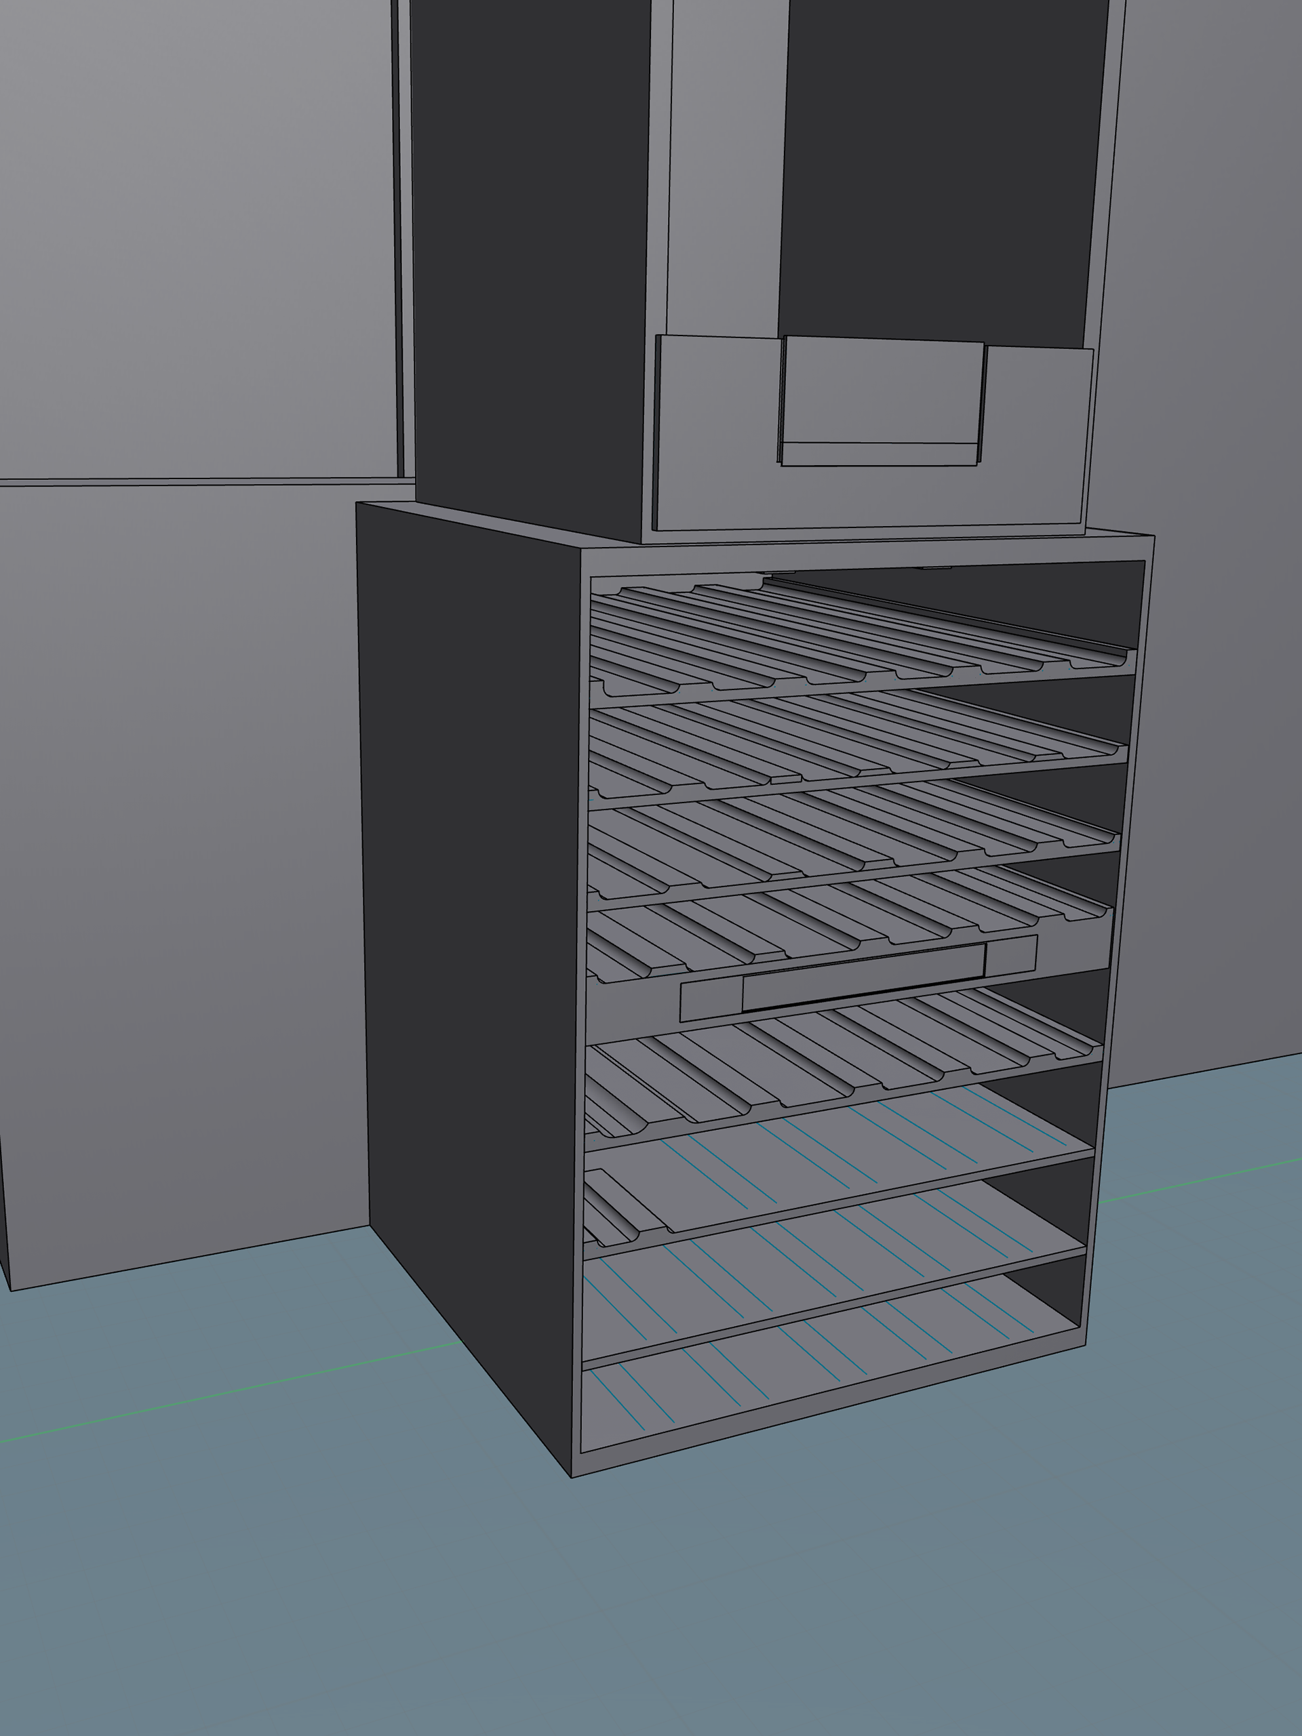Click the upper left wall panel
Screen dimensions: 1302x1736
point(197,235)
